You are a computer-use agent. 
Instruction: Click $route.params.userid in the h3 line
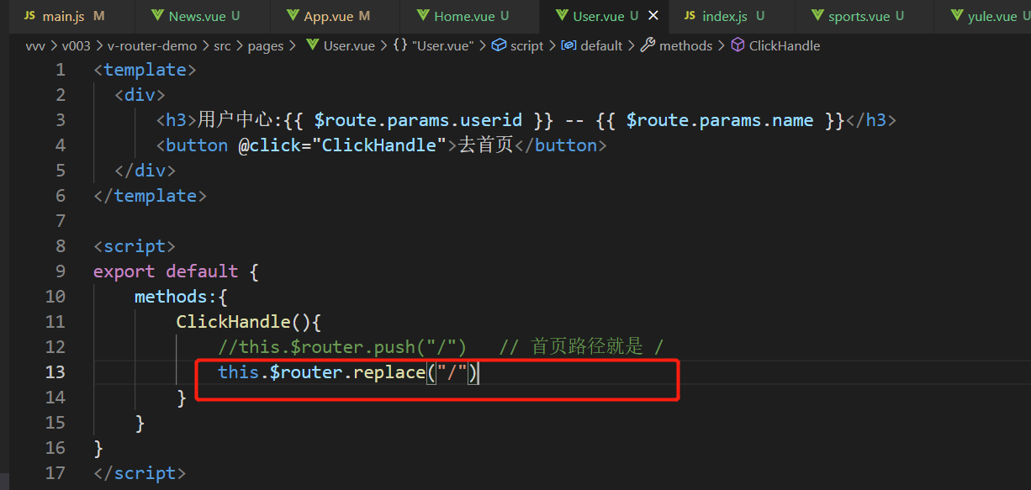point(418,120)
